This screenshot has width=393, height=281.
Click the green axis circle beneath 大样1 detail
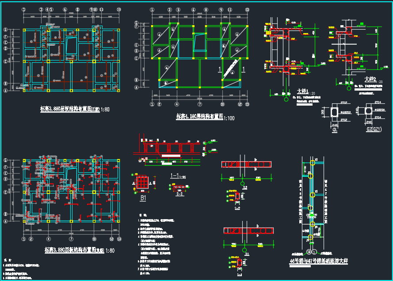click(x=286, y=99)
